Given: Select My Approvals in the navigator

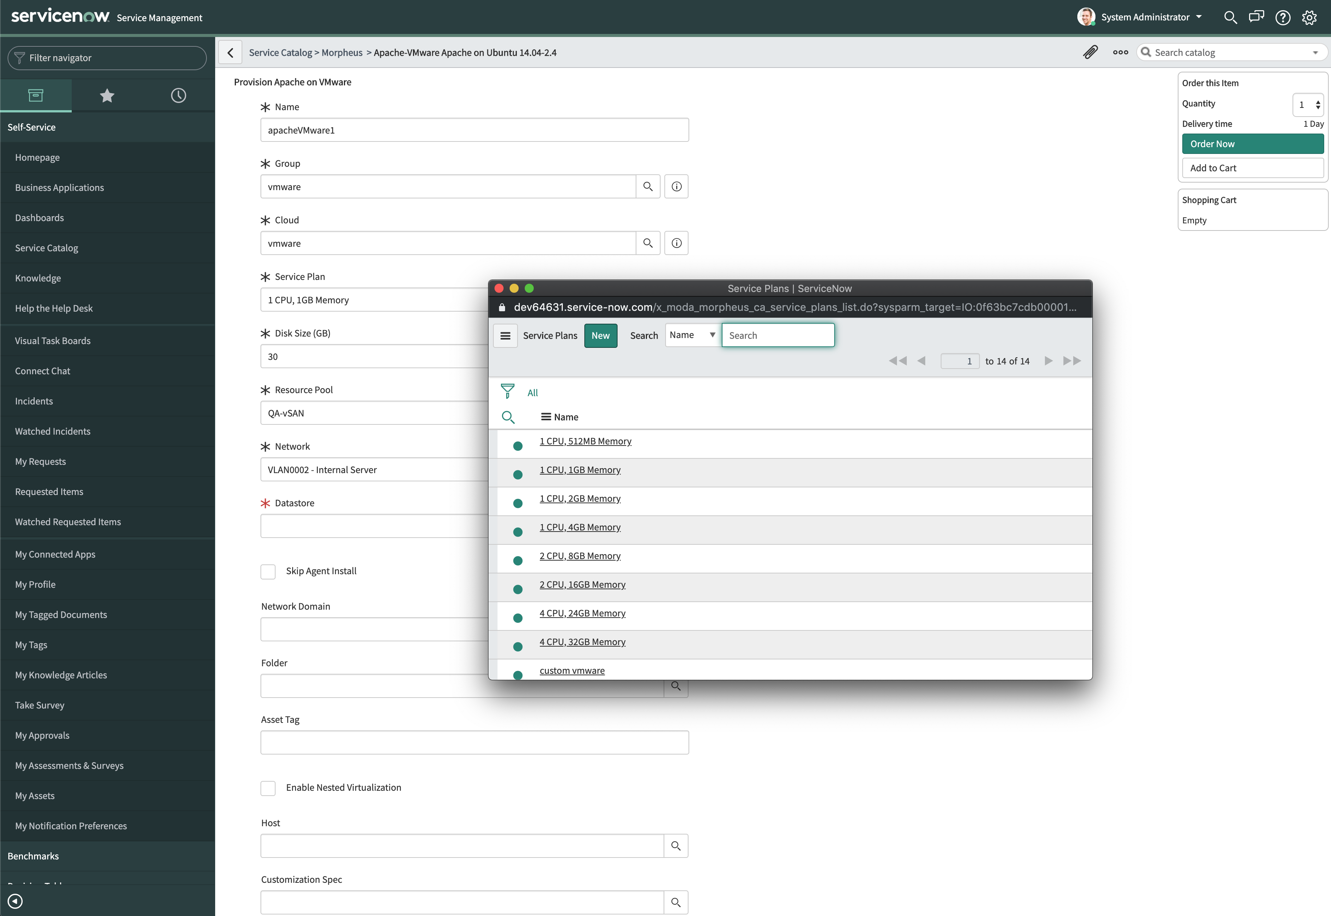Looking at the screenshot, I should coord(42,735).
